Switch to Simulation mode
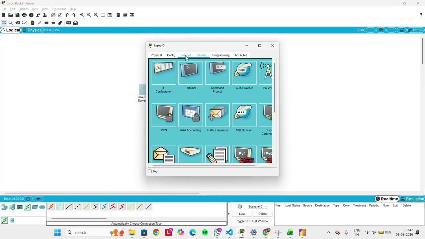This screenshot has width=425, height=239. [x=412, y=199]
